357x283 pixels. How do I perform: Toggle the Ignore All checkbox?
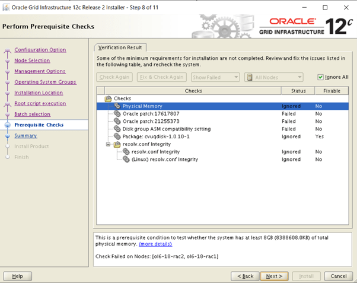[x=321, y=77]
